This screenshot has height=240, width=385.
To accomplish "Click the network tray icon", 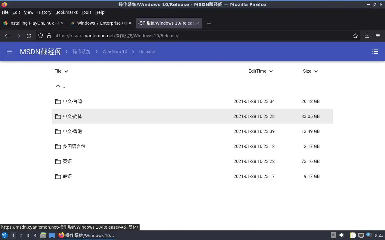I will pos(361,235).
